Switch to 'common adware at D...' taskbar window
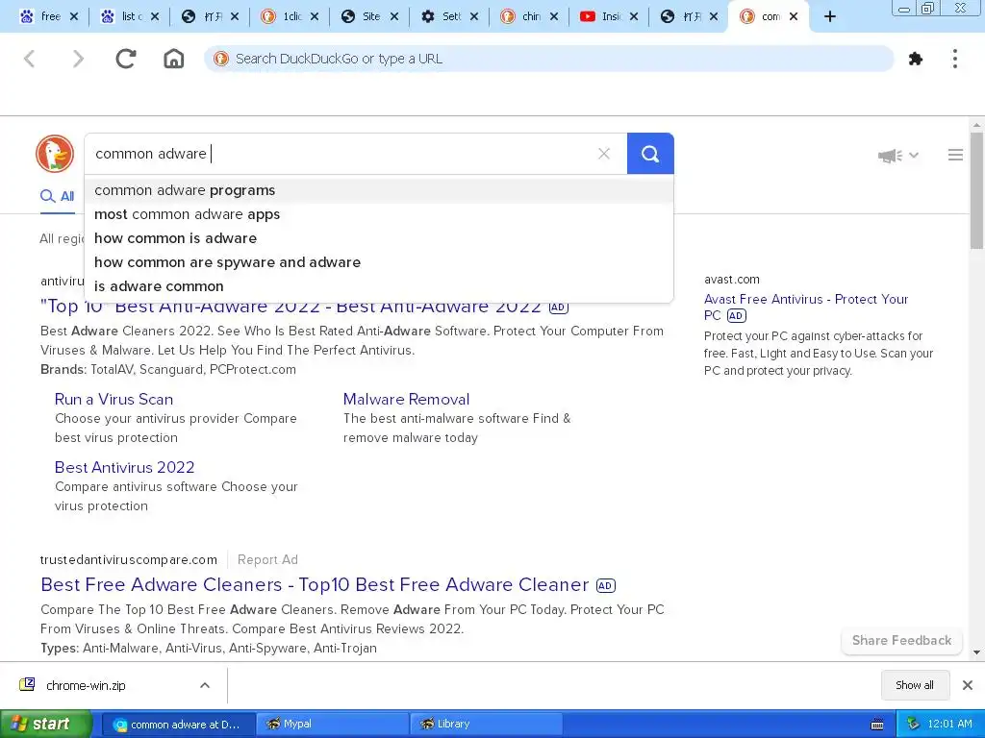 (x=178, y=725)
